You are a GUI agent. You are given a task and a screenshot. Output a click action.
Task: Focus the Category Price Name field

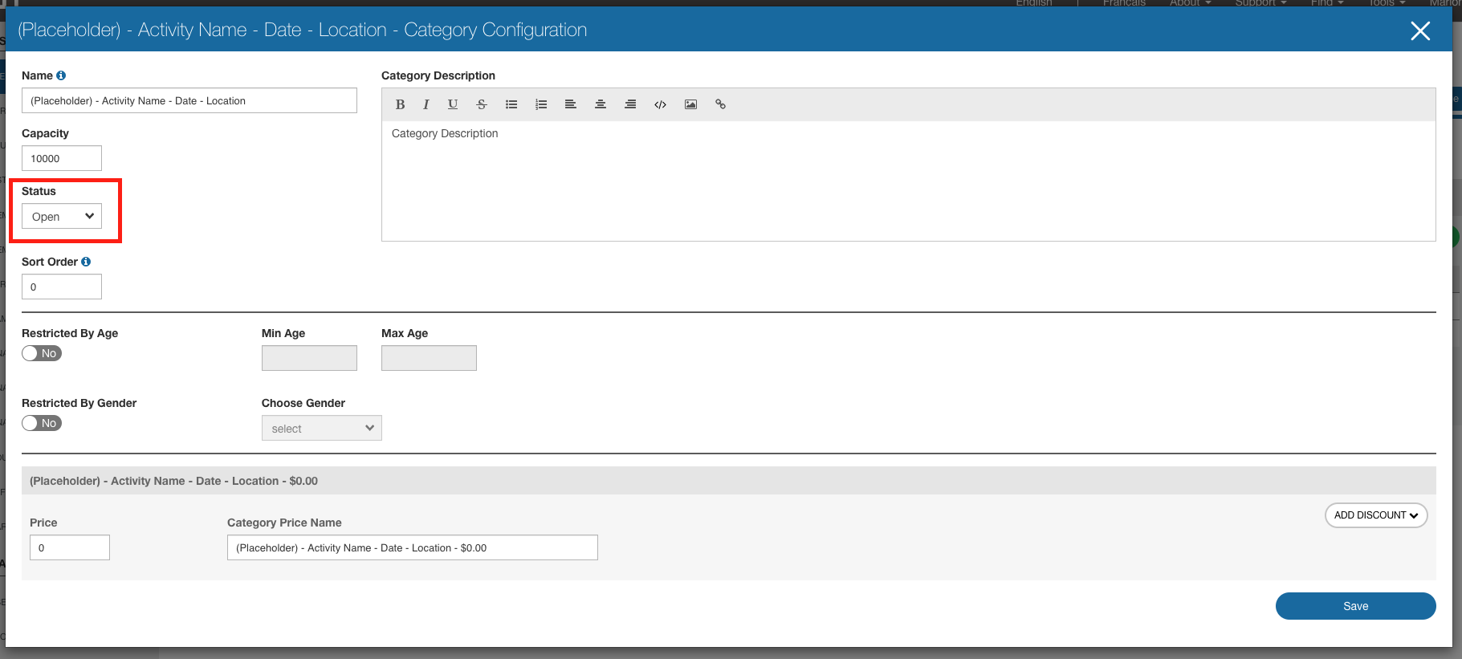pos(412,547)
